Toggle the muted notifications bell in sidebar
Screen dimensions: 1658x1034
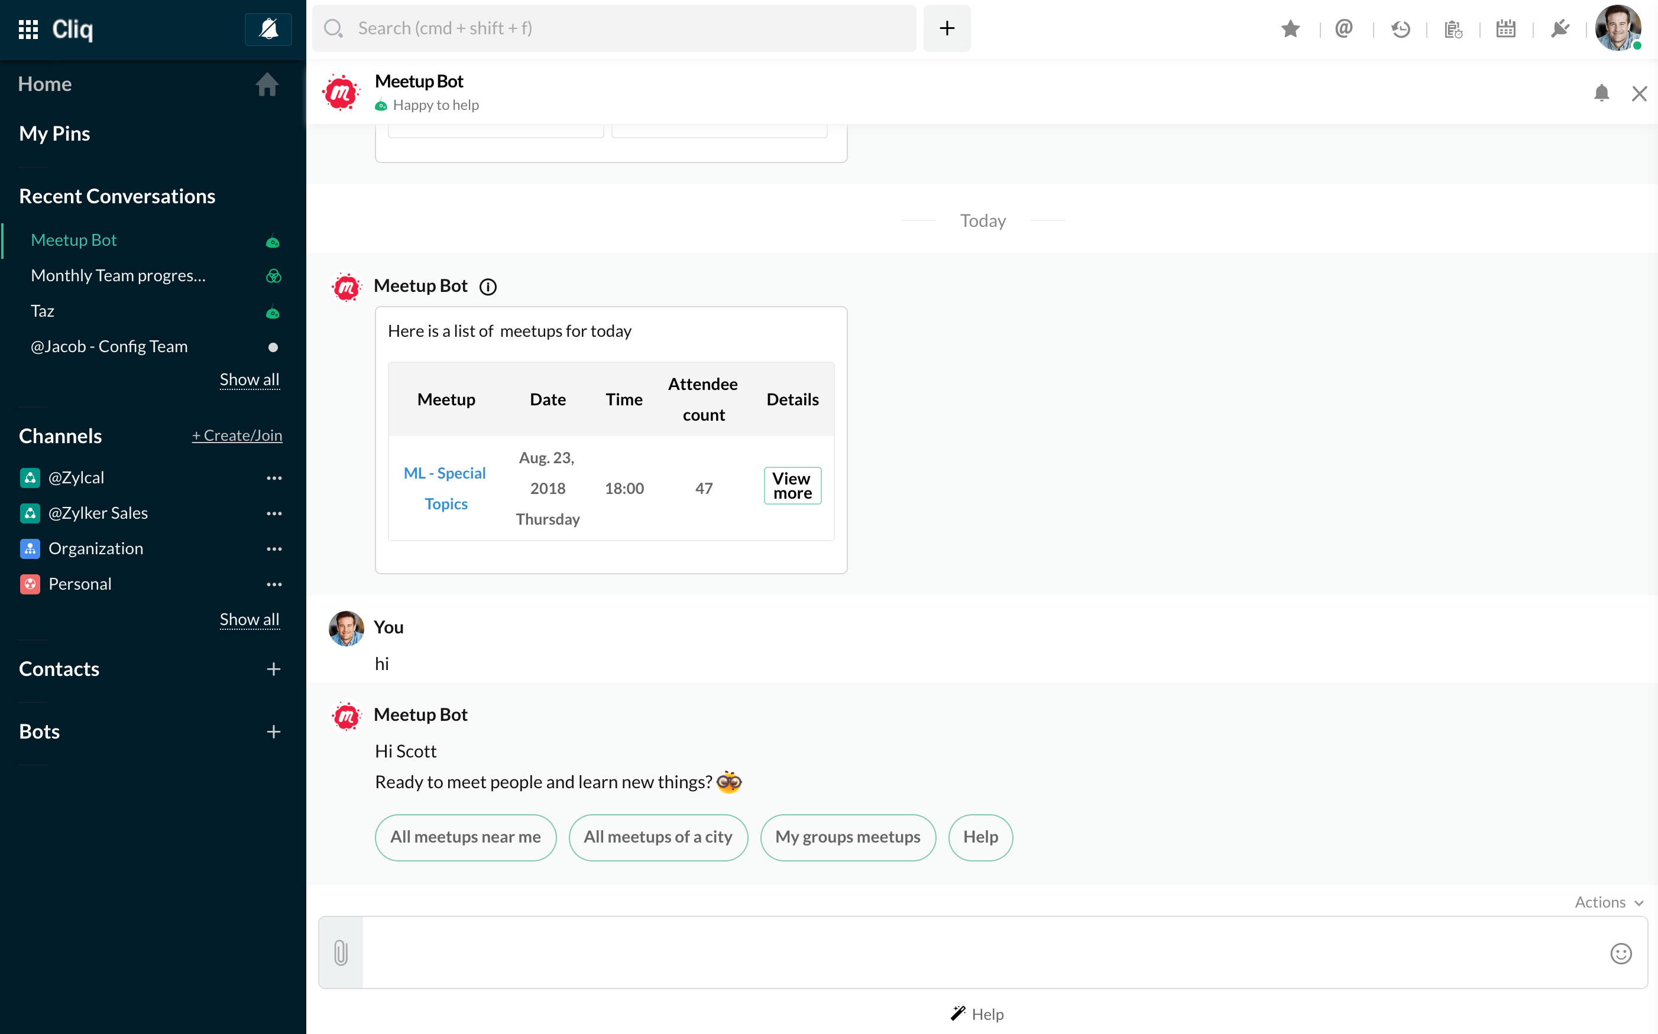coord(268,29)
